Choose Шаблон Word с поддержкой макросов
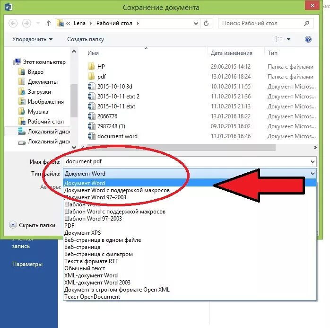The image size is (330, 328). click(190, 211)
